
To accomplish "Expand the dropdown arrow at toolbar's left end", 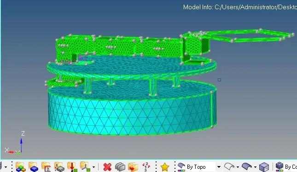I will [6, 167].
